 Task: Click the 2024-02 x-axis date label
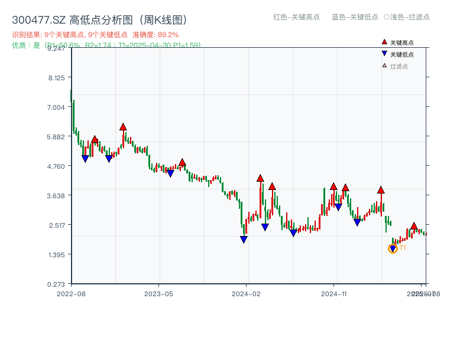[247, 293]
